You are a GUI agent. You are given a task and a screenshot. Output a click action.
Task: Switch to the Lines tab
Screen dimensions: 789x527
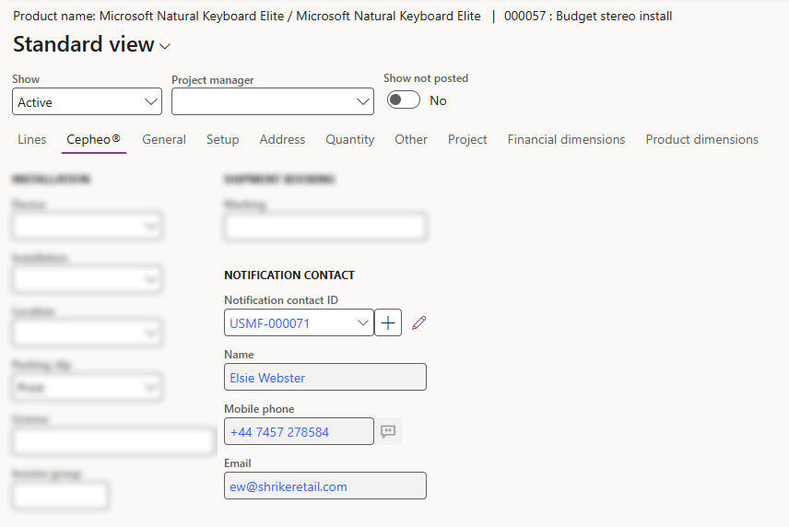click(x=32, y=140)
